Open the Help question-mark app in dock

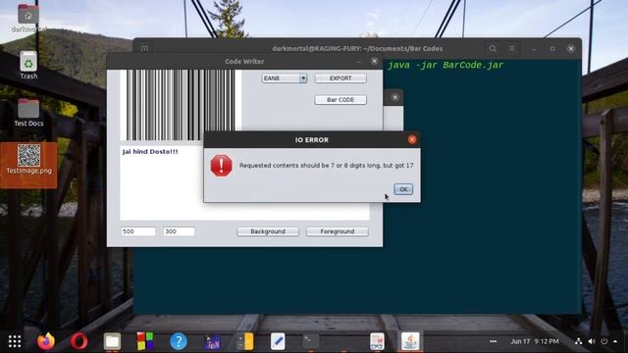[179, 341]
